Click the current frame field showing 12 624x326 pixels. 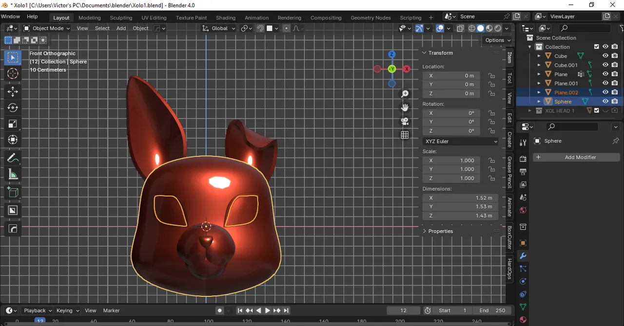(403, 310)
